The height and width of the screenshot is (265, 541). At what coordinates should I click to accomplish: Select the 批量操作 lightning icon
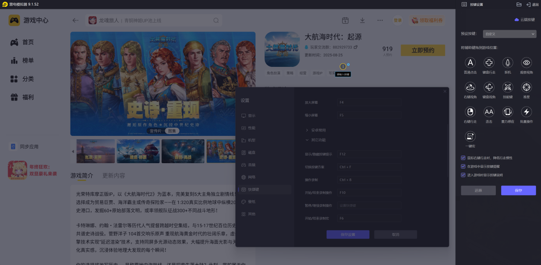click(526, 112)
